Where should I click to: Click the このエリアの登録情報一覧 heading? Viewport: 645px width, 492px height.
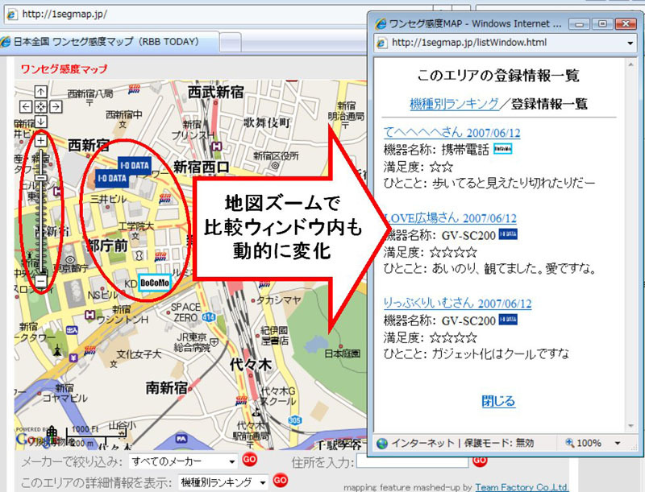point(498,76)
